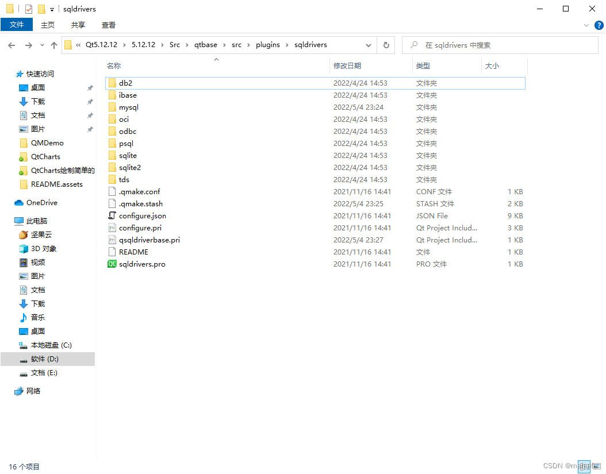Sort by the 类型 column header
Viewport: 606px width, 474px height.
click(423, 66)
